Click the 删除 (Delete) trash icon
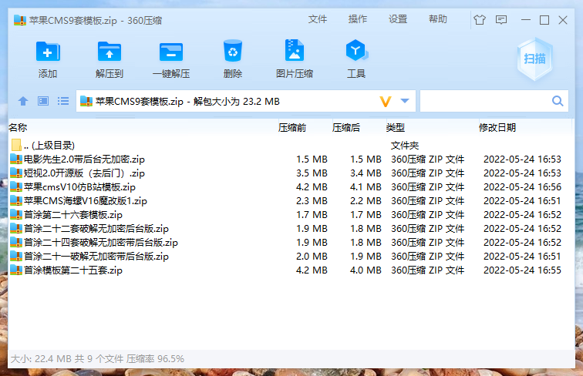583x376 pixels. point(233,51)
